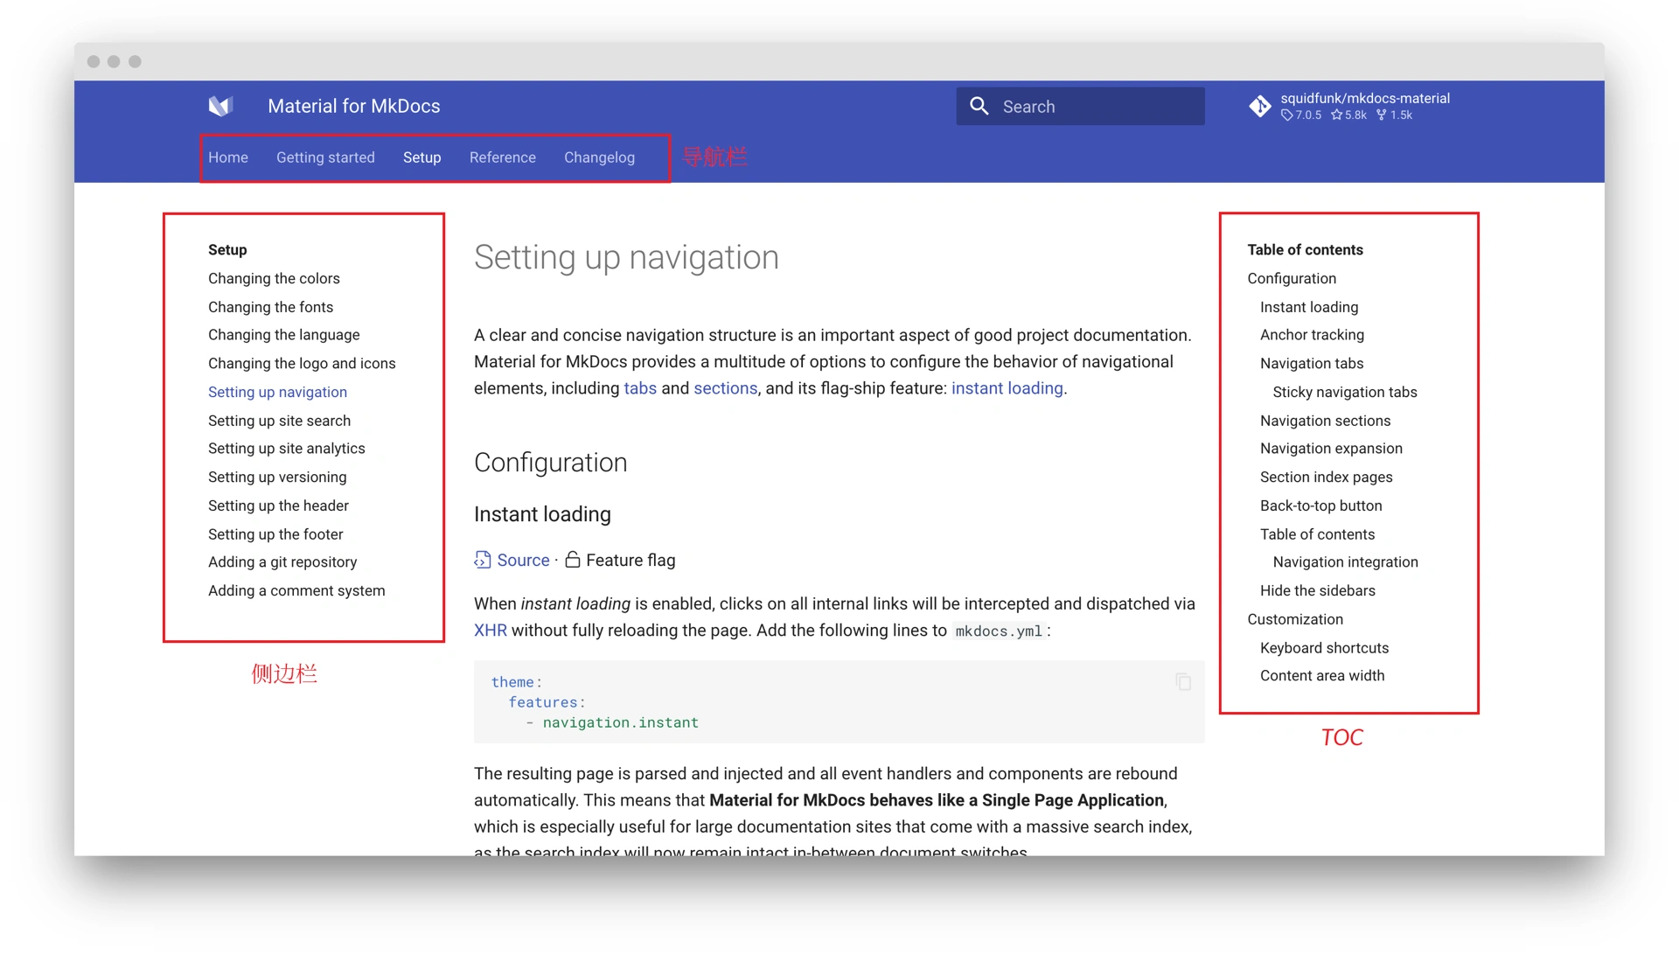Click the Configuration section heading

[x=550, y=463]
